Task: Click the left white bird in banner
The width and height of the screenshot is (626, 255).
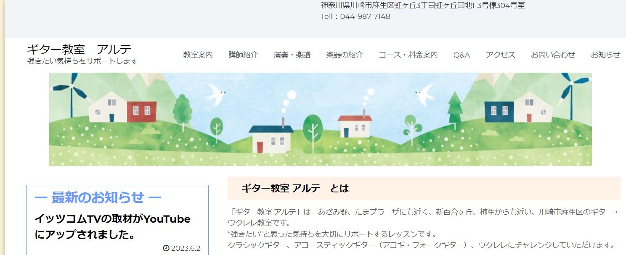Action: [x=216, y=92]
